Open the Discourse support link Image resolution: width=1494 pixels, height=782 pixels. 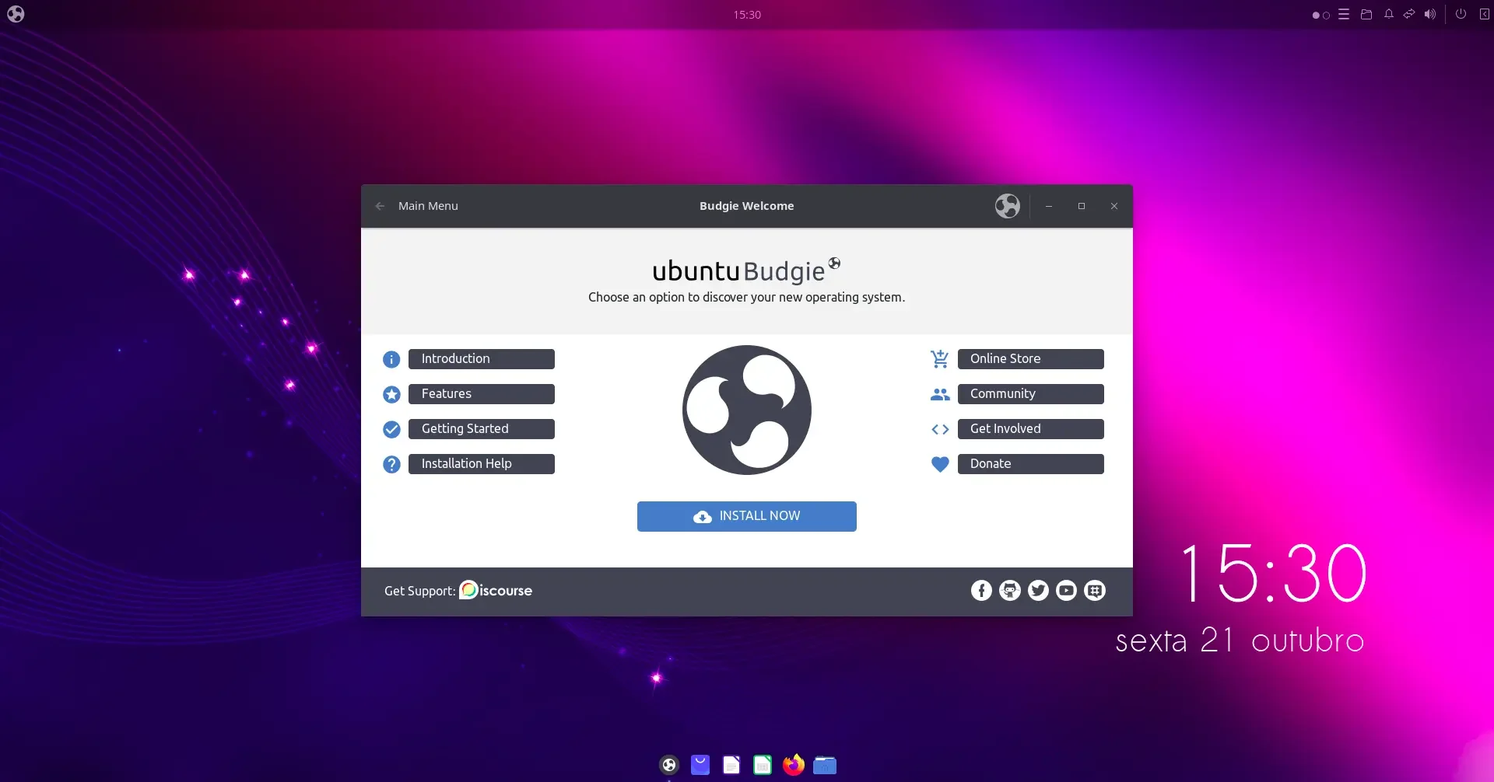(x=496, y=591)
